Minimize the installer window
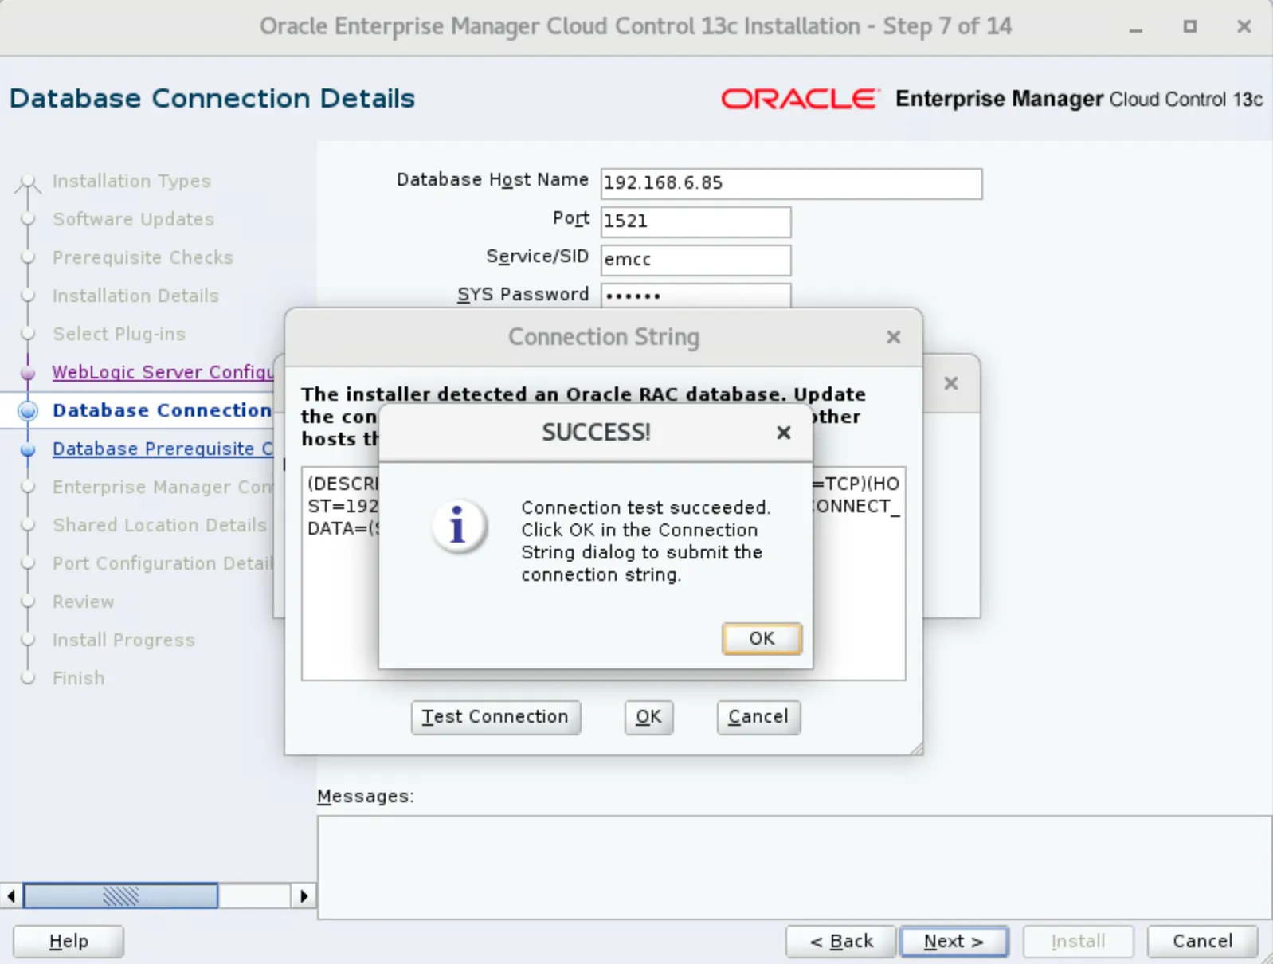This screenshot has height=964, width=1273. [x=1135, y=27]
